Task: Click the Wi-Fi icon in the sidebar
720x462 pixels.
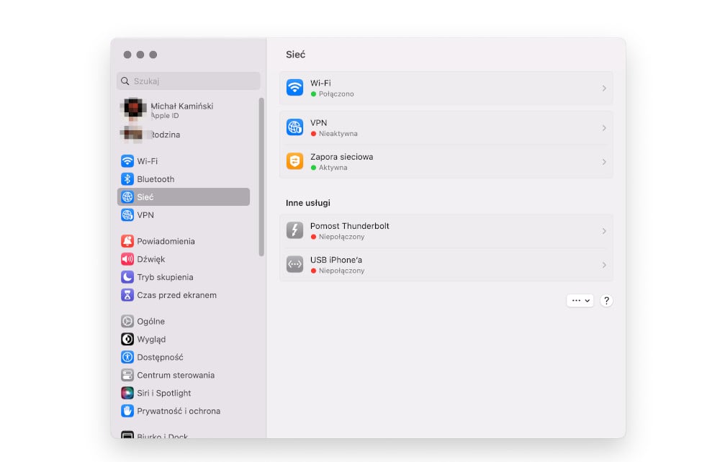Action: point(127,161)
